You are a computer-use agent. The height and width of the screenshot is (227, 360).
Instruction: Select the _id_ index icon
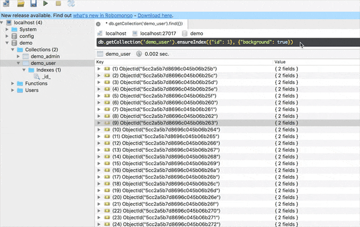coord(37,76)
